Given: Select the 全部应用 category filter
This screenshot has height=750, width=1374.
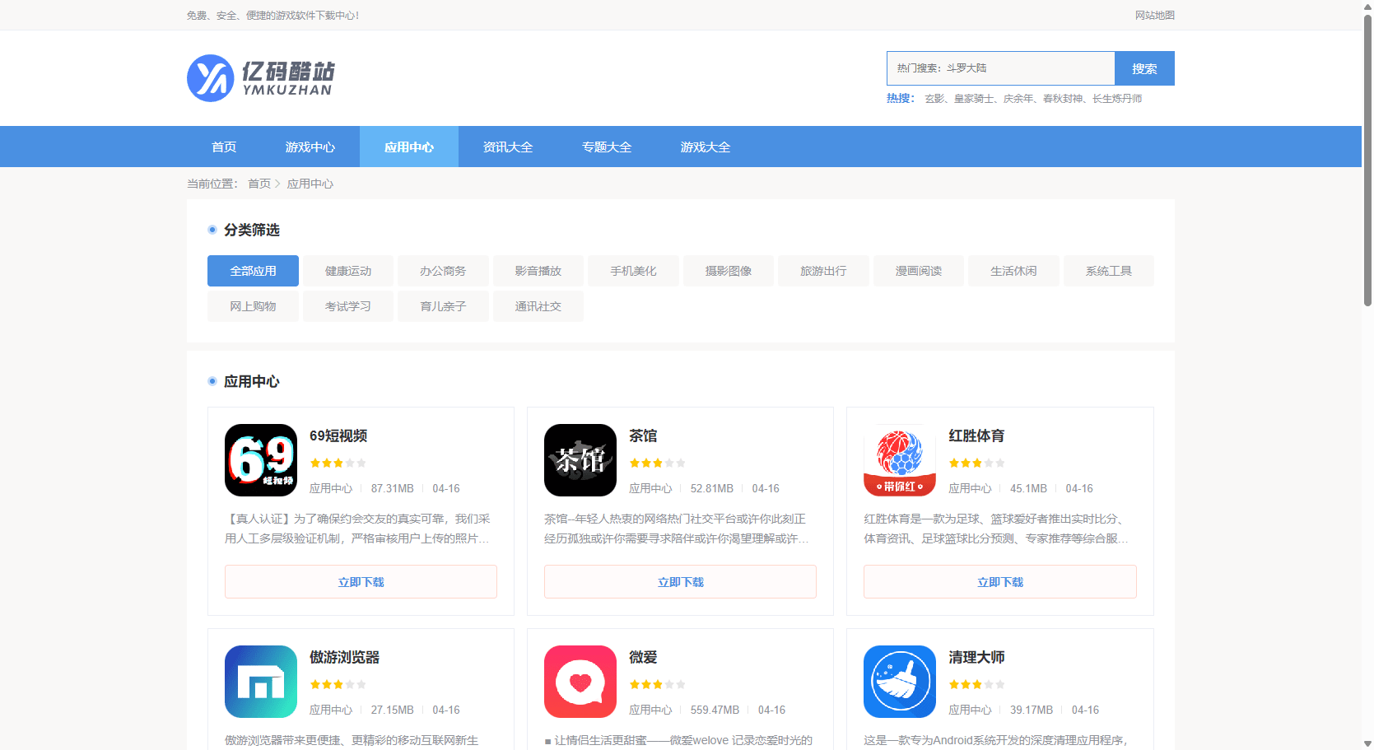Looking at the screenshot, I should click(253, 271).
